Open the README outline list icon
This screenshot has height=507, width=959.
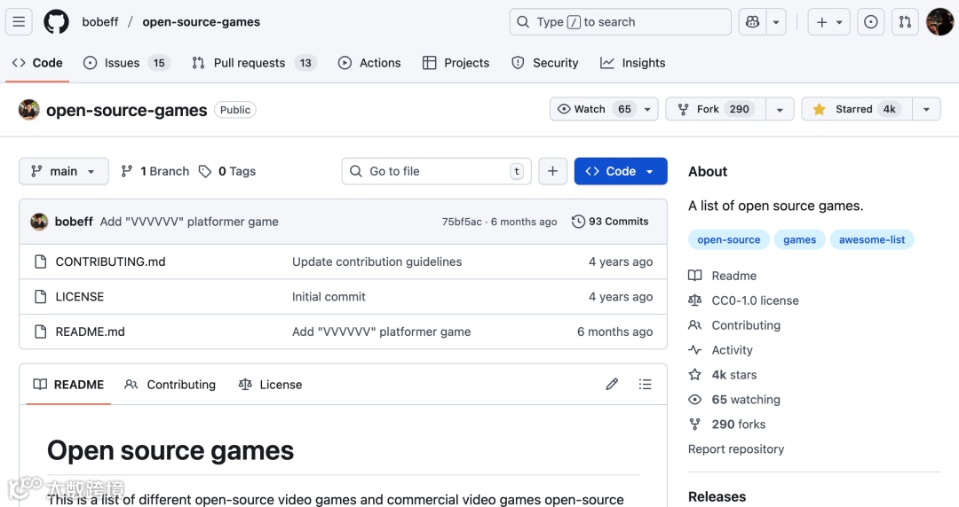[x=646, y=384]
